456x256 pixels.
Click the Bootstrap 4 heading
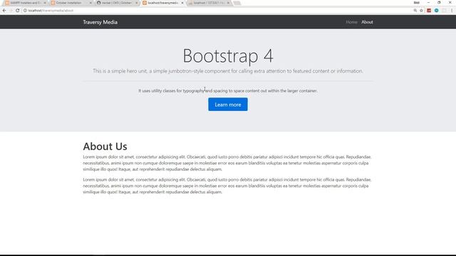point(228,55)
